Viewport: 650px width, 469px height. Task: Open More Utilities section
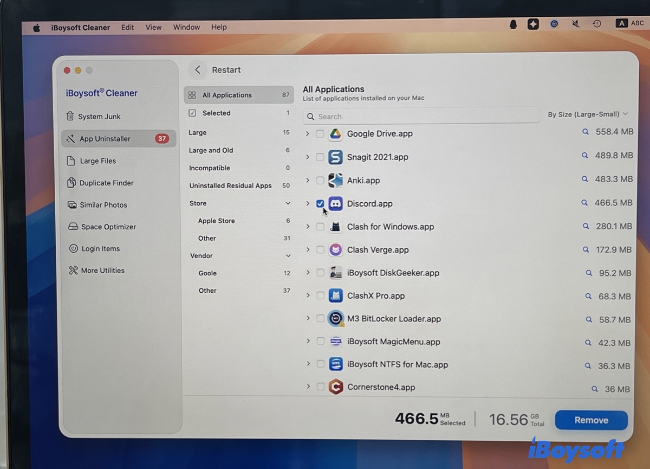coord(96,271)
